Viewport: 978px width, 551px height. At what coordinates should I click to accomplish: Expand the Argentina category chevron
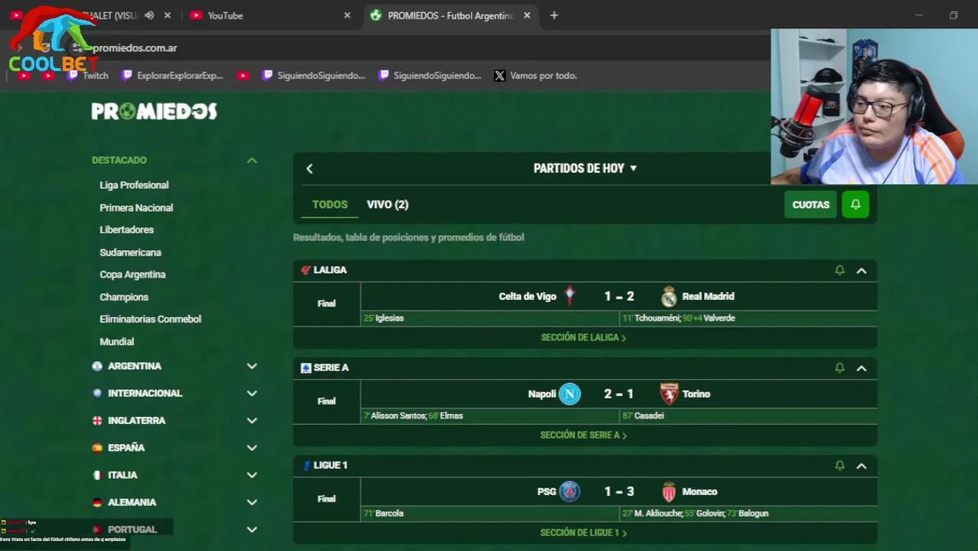click(x=252, y=366)
